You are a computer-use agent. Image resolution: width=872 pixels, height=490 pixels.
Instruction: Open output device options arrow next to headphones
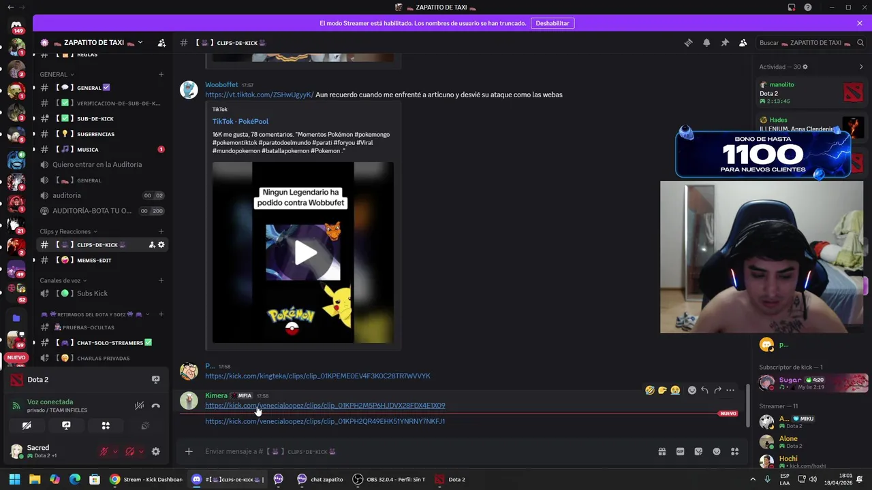point(141,451)
